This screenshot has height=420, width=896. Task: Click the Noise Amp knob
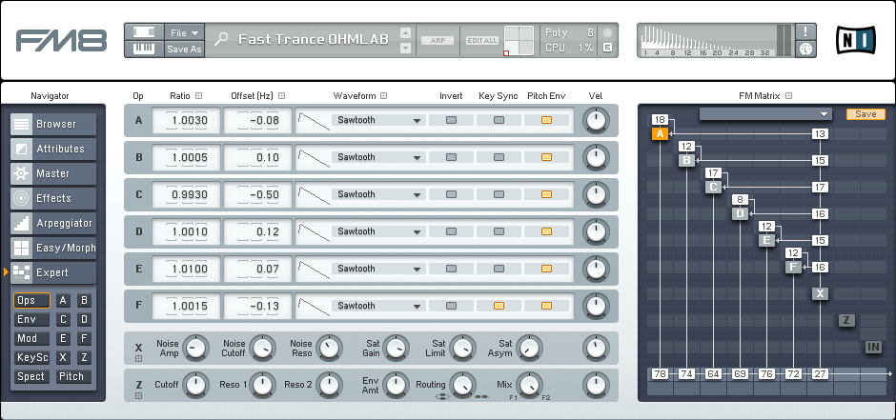(195, 349)
